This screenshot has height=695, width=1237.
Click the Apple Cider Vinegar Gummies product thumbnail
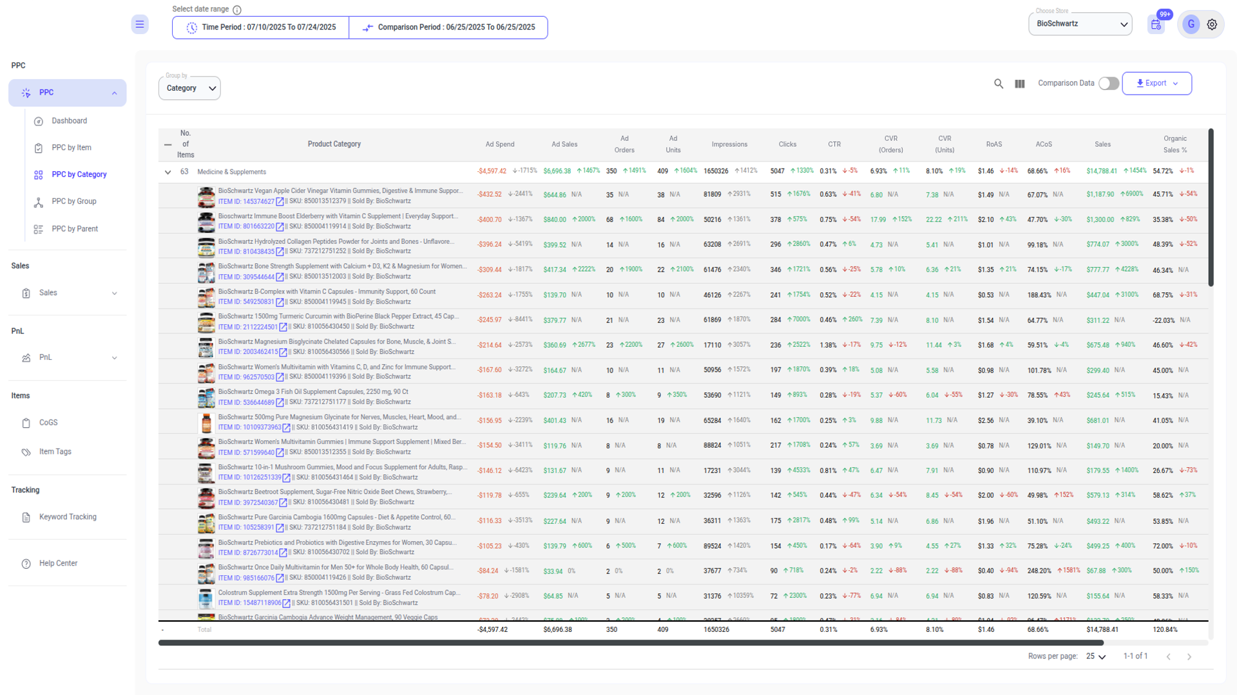point(206,197)
